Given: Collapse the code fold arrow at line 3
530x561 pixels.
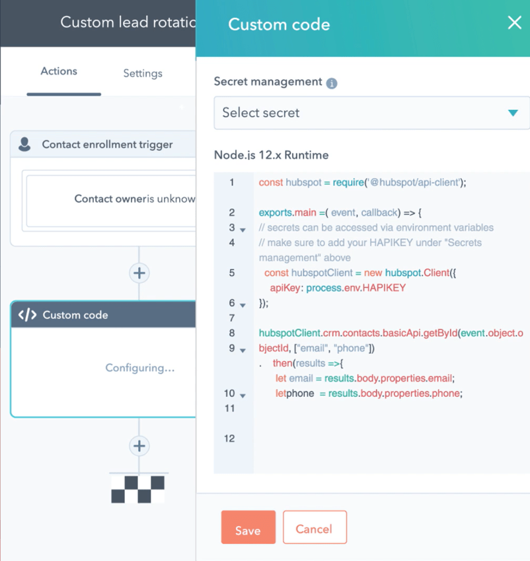Looking at the screenshot, I should pos(243,230).
